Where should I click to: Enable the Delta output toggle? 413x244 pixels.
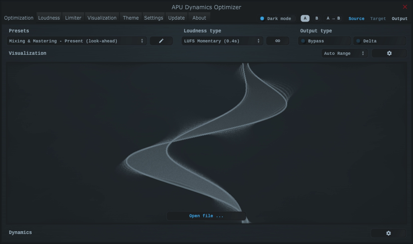(380, 41)
